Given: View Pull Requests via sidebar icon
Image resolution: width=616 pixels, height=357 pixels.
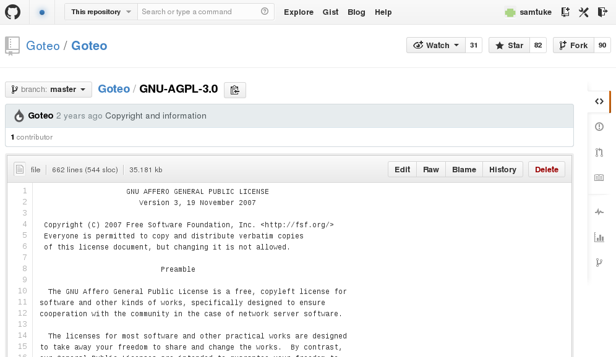Looking at the screenshot, I should [599, 152].
